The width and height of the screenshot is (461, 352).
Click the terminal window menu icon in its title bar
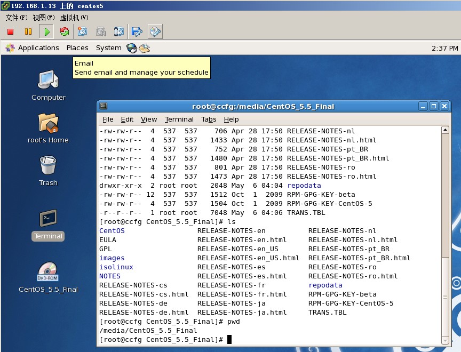[104, 106]
